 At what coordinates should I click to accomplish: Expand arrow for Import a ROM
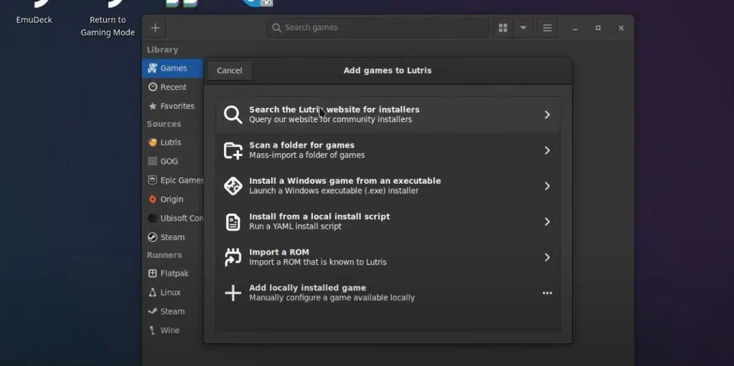point(547,257)
